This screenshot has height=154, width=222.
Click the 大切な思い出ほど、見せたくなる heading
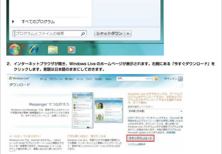click(87, 136)
